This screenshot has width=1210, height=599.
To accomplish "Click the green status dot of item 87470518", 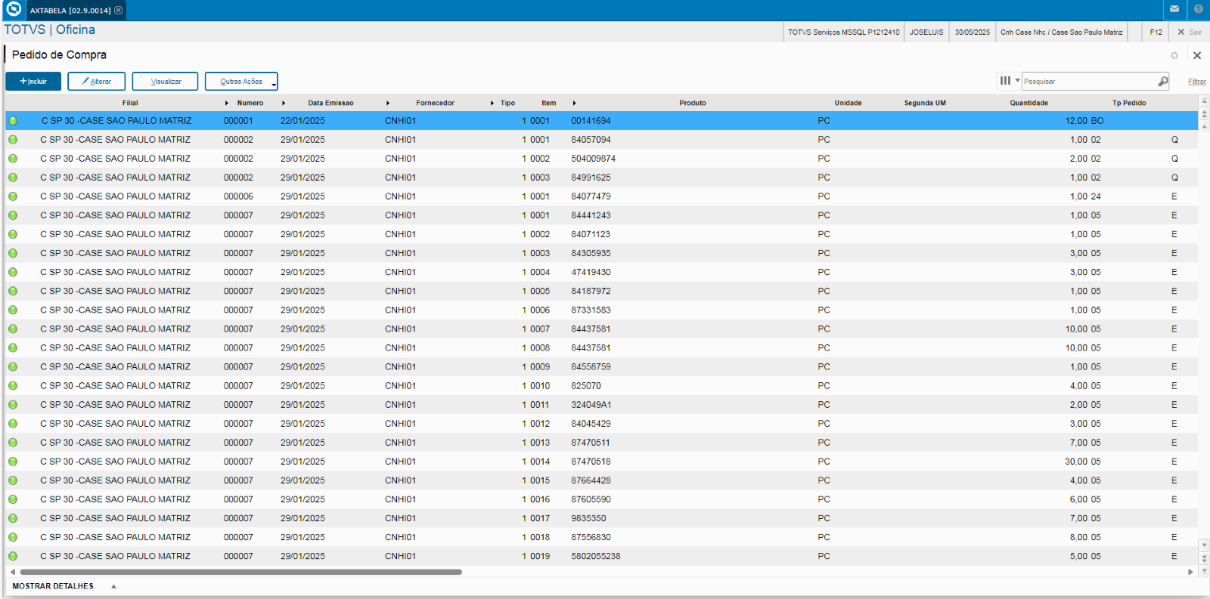I will (13, 462).
